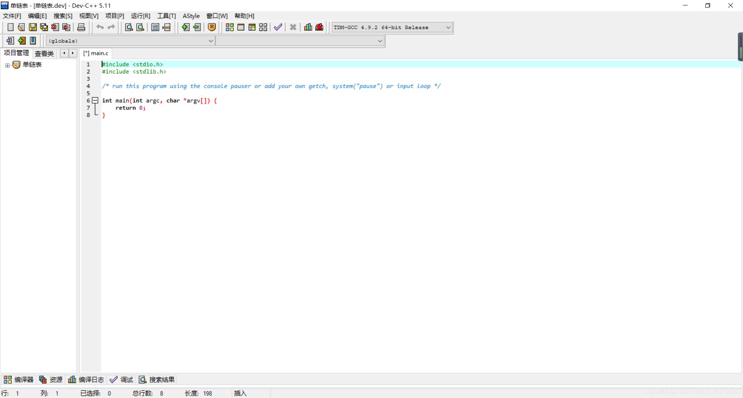
Task: Click the Goto function toolbar icon
Action: 155,27
